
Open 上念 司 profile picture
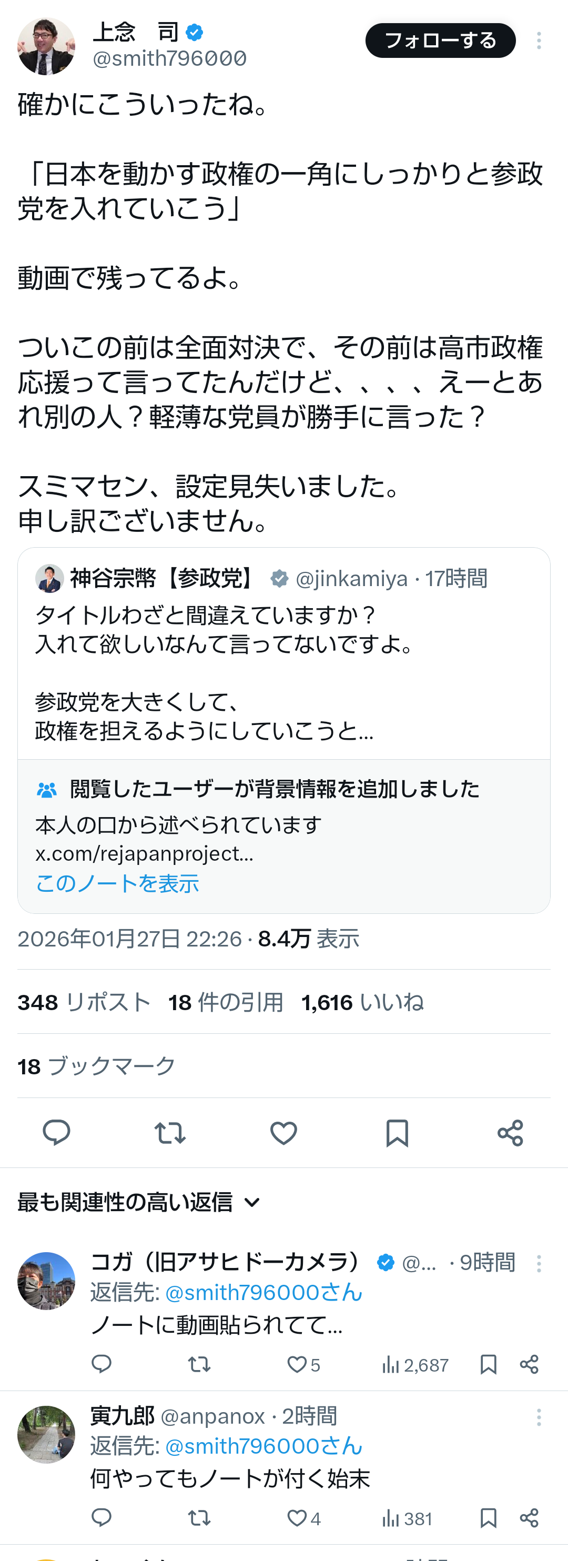pos(46,46)
